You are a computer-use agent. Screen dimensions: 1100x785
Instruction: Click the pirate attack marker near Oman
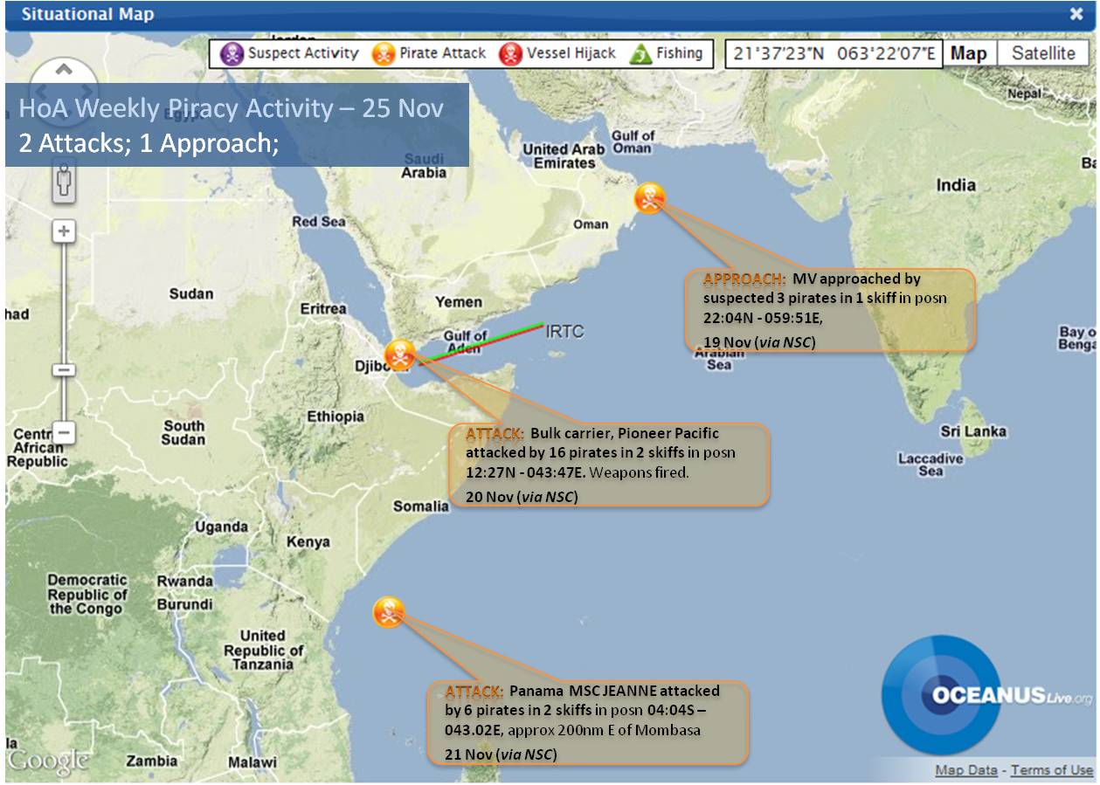[649, 198]
